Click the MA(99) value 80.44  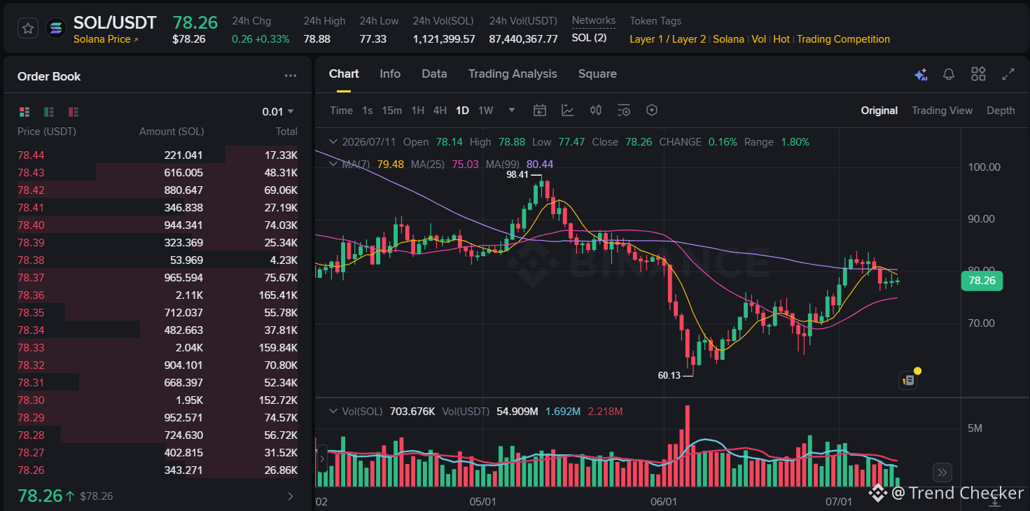click(x=539, y=164)
